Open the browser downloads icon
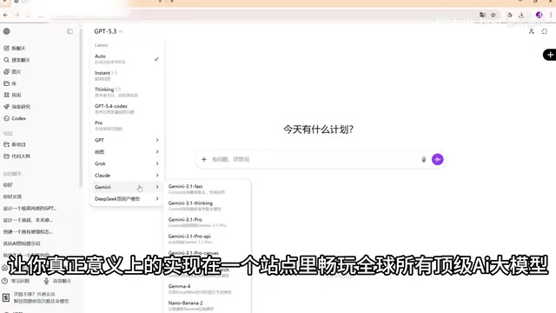Viewport: 556px width, 313px height. (521, 15)
